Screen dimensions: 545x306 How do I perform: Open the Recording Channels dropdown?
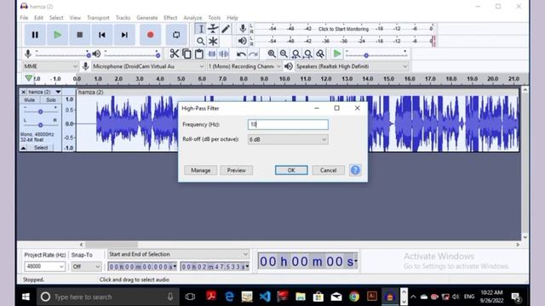click(244, 66)
